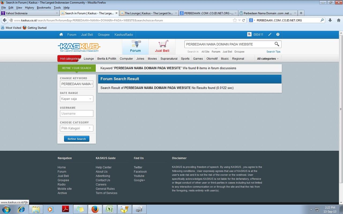
Task: Open the Google search engine dropdown
Action: [x=252, y=20]
